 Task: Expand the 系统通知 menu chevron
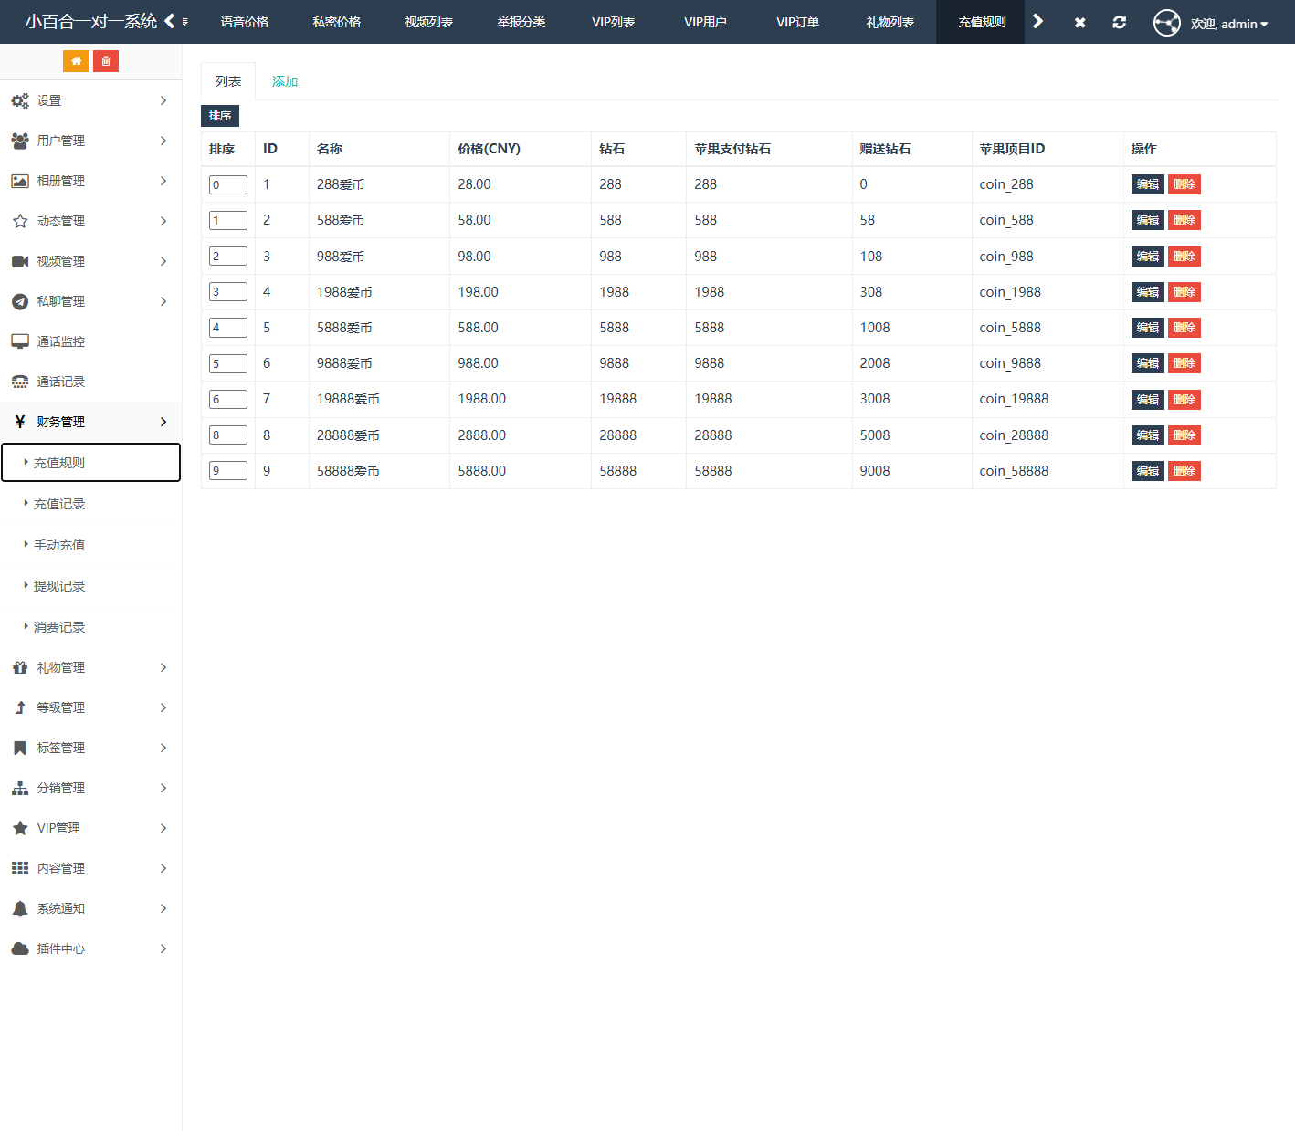tap(163, 908)
